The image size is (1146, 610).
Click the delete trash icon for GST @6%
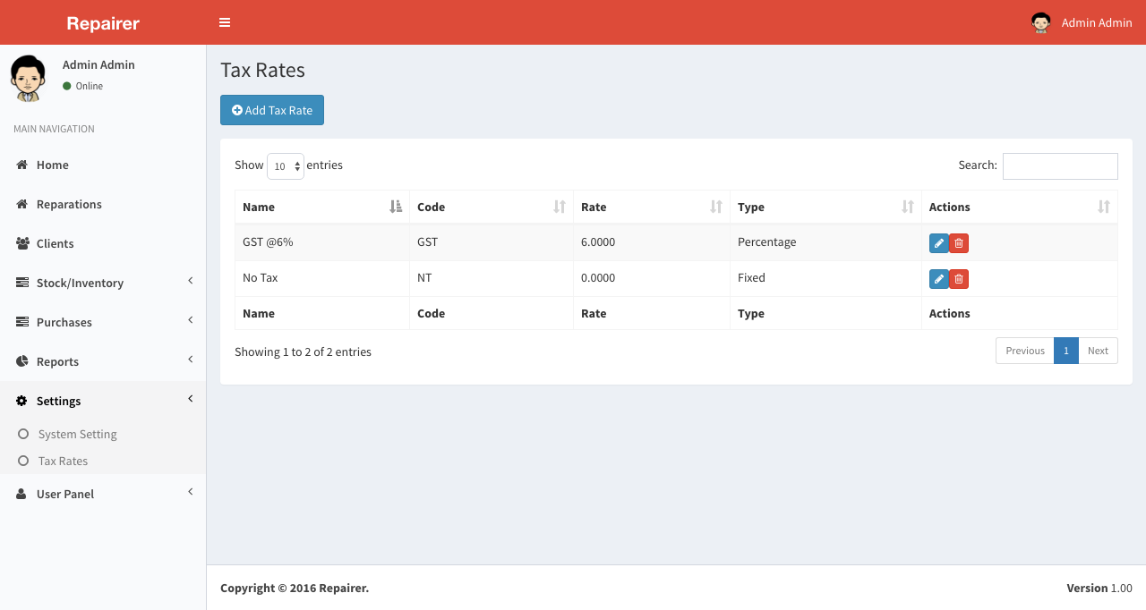pos(959,243)
